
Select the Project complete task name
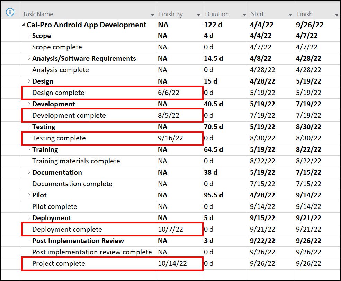coord(59,264)
